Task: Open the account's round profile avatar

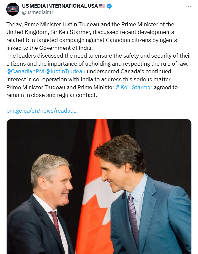Action: pyautogui.click(x=13, y=9)
